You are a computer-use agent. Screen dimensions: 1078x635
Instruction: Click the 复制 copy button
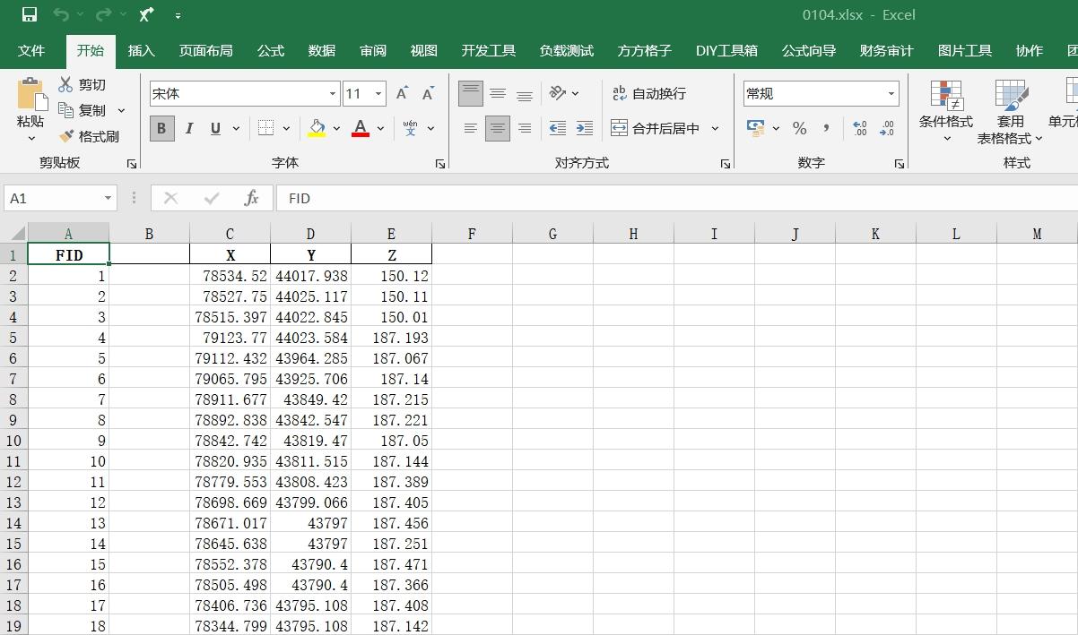[91, 109]
